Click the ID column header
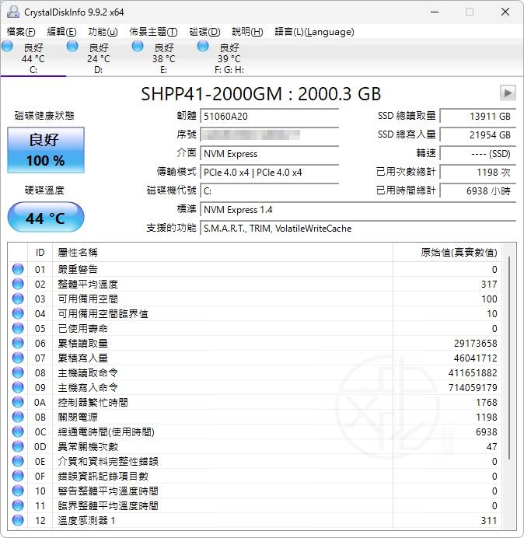 click(x=40, y=253)
